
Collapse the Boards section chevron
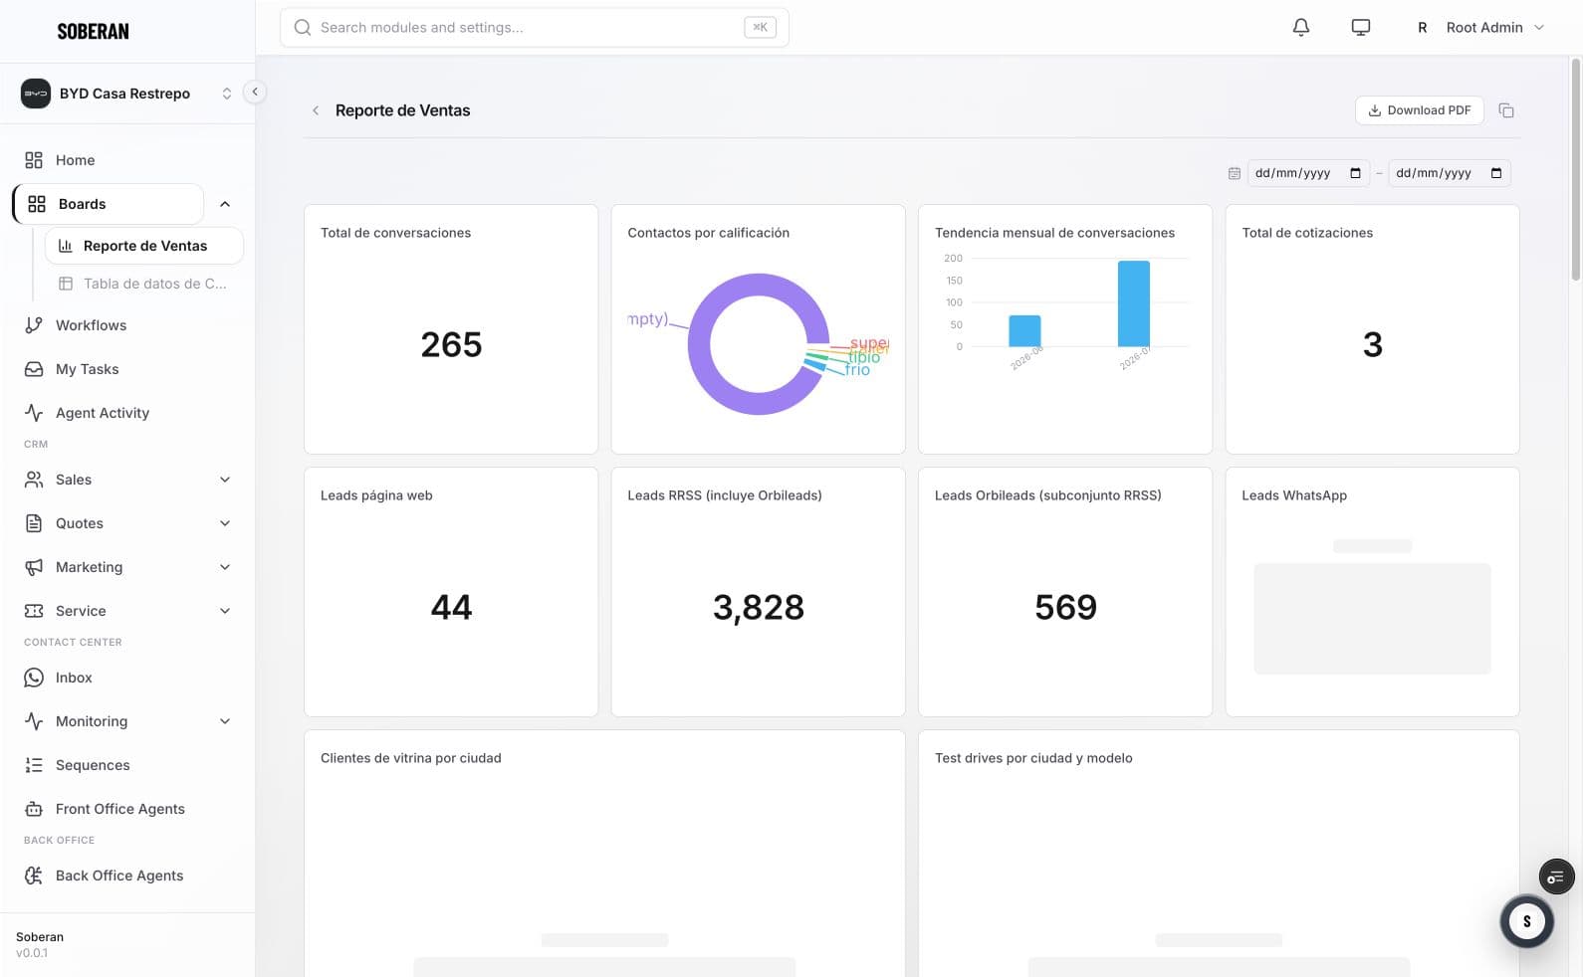click(x=225, y=204)
